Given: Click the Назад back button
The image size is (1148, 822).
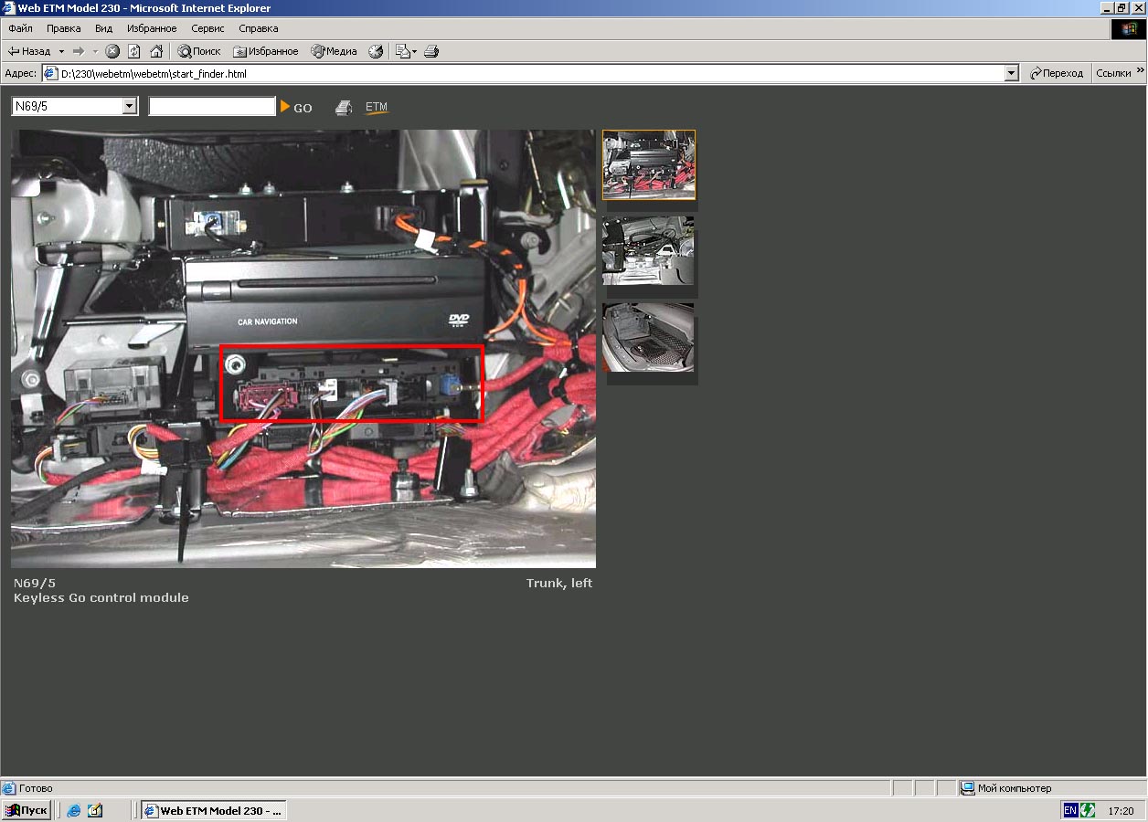Looking at the screenshot, I should pos(29,52).
